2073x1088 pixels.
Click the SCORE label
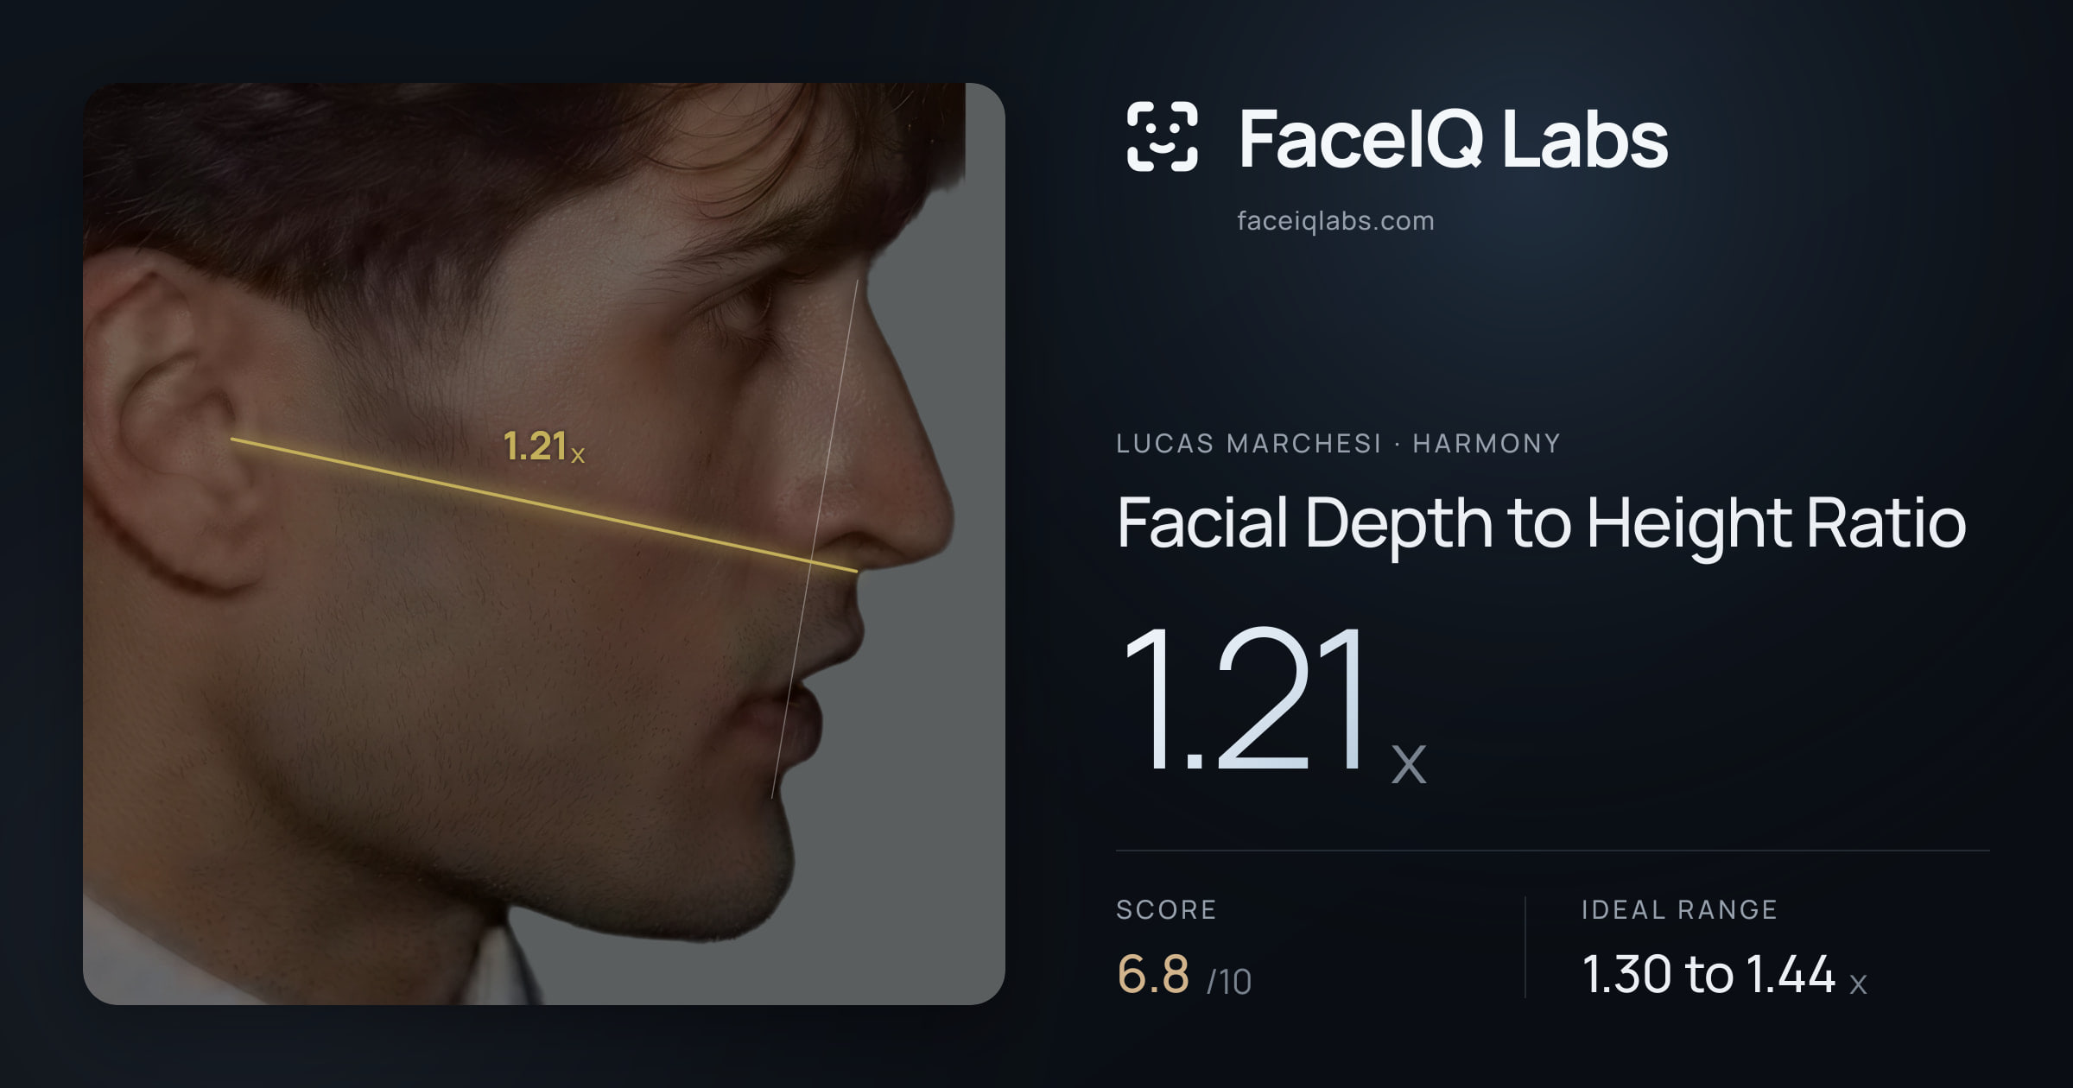(x=1166, y=909)
